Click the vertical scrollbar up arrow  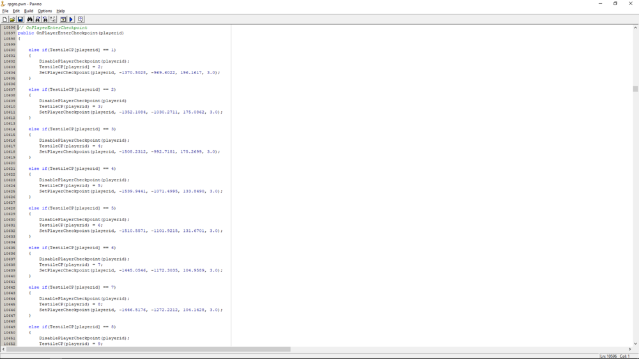tap(635, 27)
